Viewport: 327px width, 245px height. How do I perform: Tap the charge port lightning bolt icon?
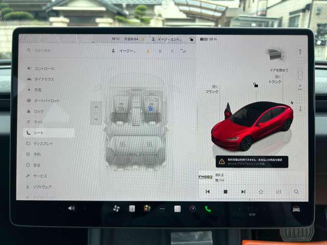pyautogui.click(x=292, y=103)
